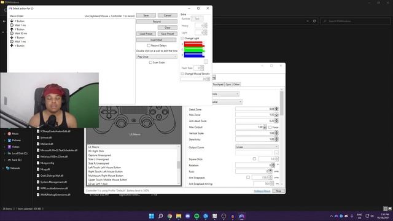Click D-pad on controller image
Viewport: 393px width, 221px height.
[109, 112]
